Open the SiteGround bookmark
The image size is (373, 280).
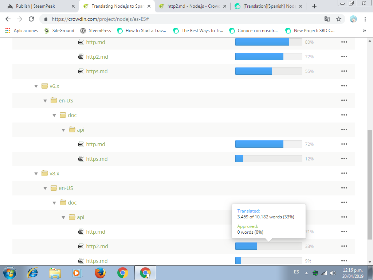(59, 31)
